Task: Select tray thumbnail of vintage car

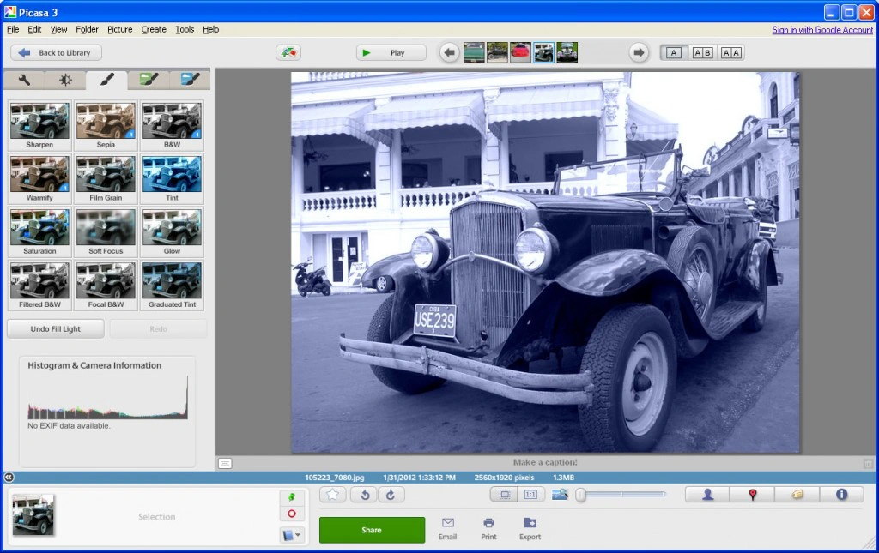Action: point(33,514)
